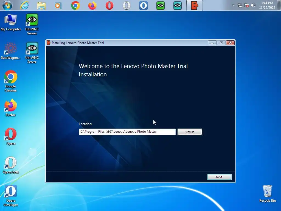This screenshot has height=211, width=281.
Task: Open the Action Center flag icon
Action: click(247, 5)
